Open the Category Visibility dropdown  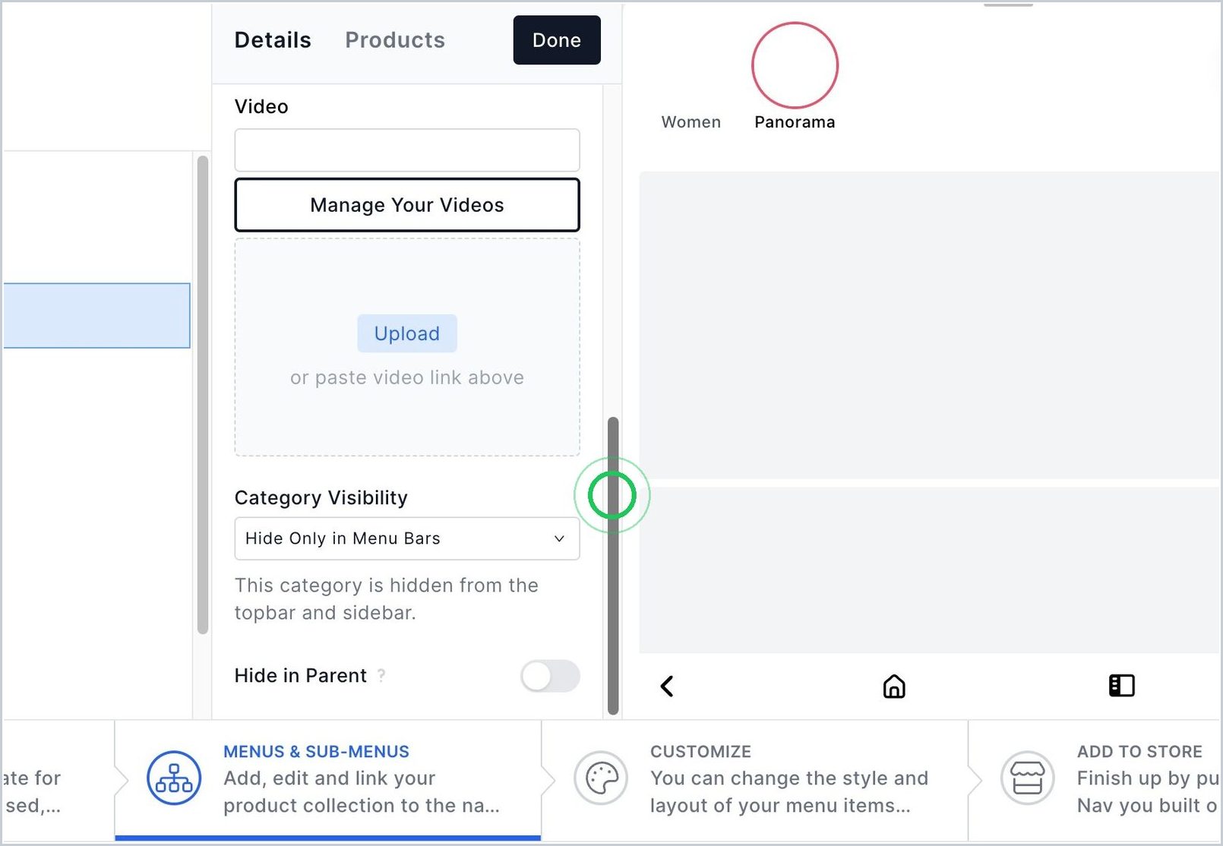pos(407,538)
